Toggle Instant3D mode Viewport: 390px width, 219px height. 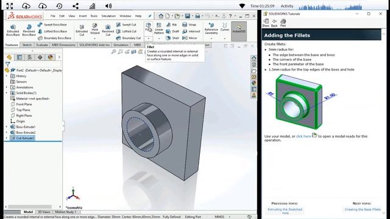click(x=239, y=31)
